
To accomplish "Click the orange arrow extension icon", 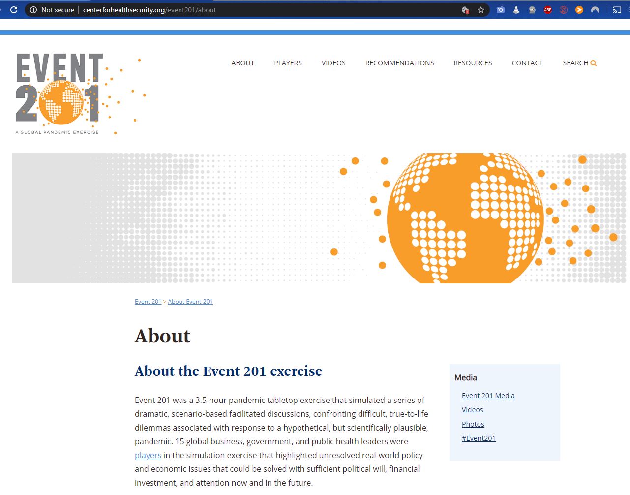I will [579, 10].
